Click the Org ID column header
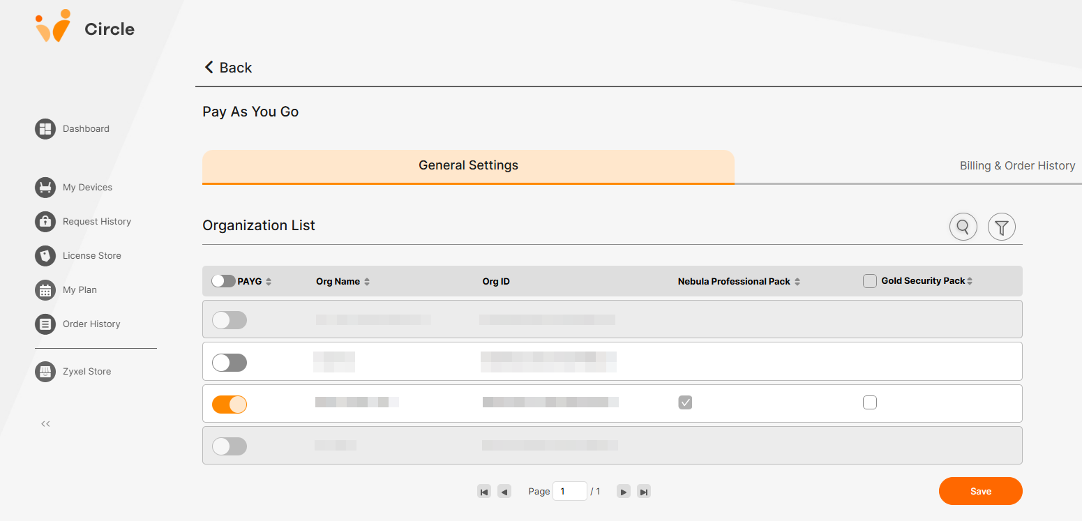 pos(496,282)
